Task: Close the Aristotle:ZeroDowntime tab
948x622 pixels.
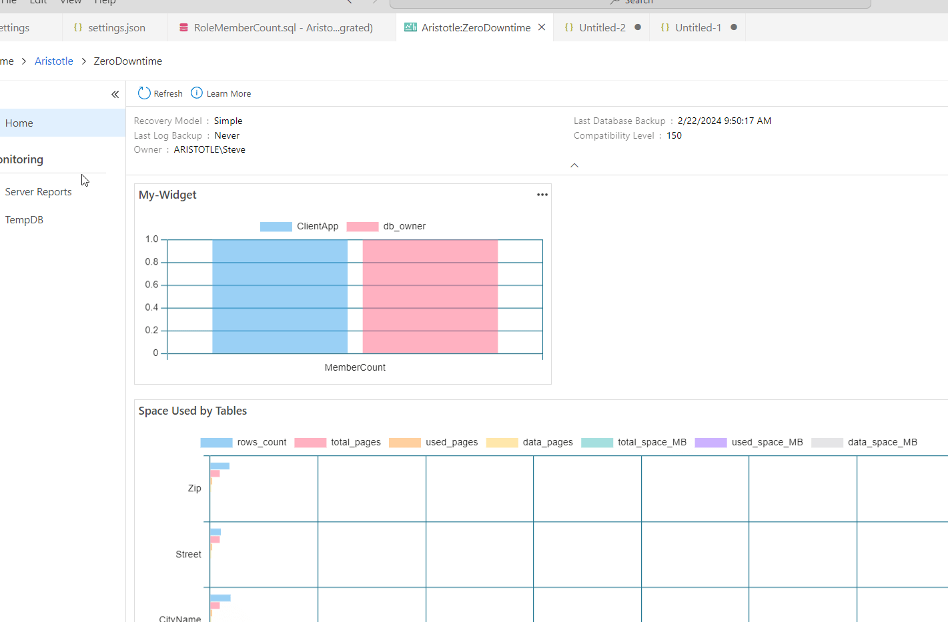Action: (x=542, y=27)
